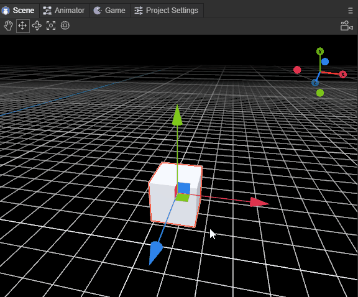Select the Transform rect tool icon
Screen dimensions: 358x297
click(65, 25)
